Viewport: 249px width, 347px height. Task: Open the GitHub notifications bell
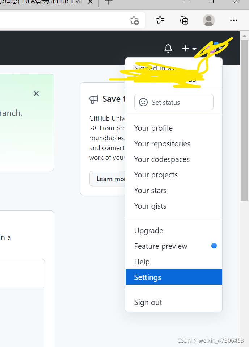[x=168, y=48]
